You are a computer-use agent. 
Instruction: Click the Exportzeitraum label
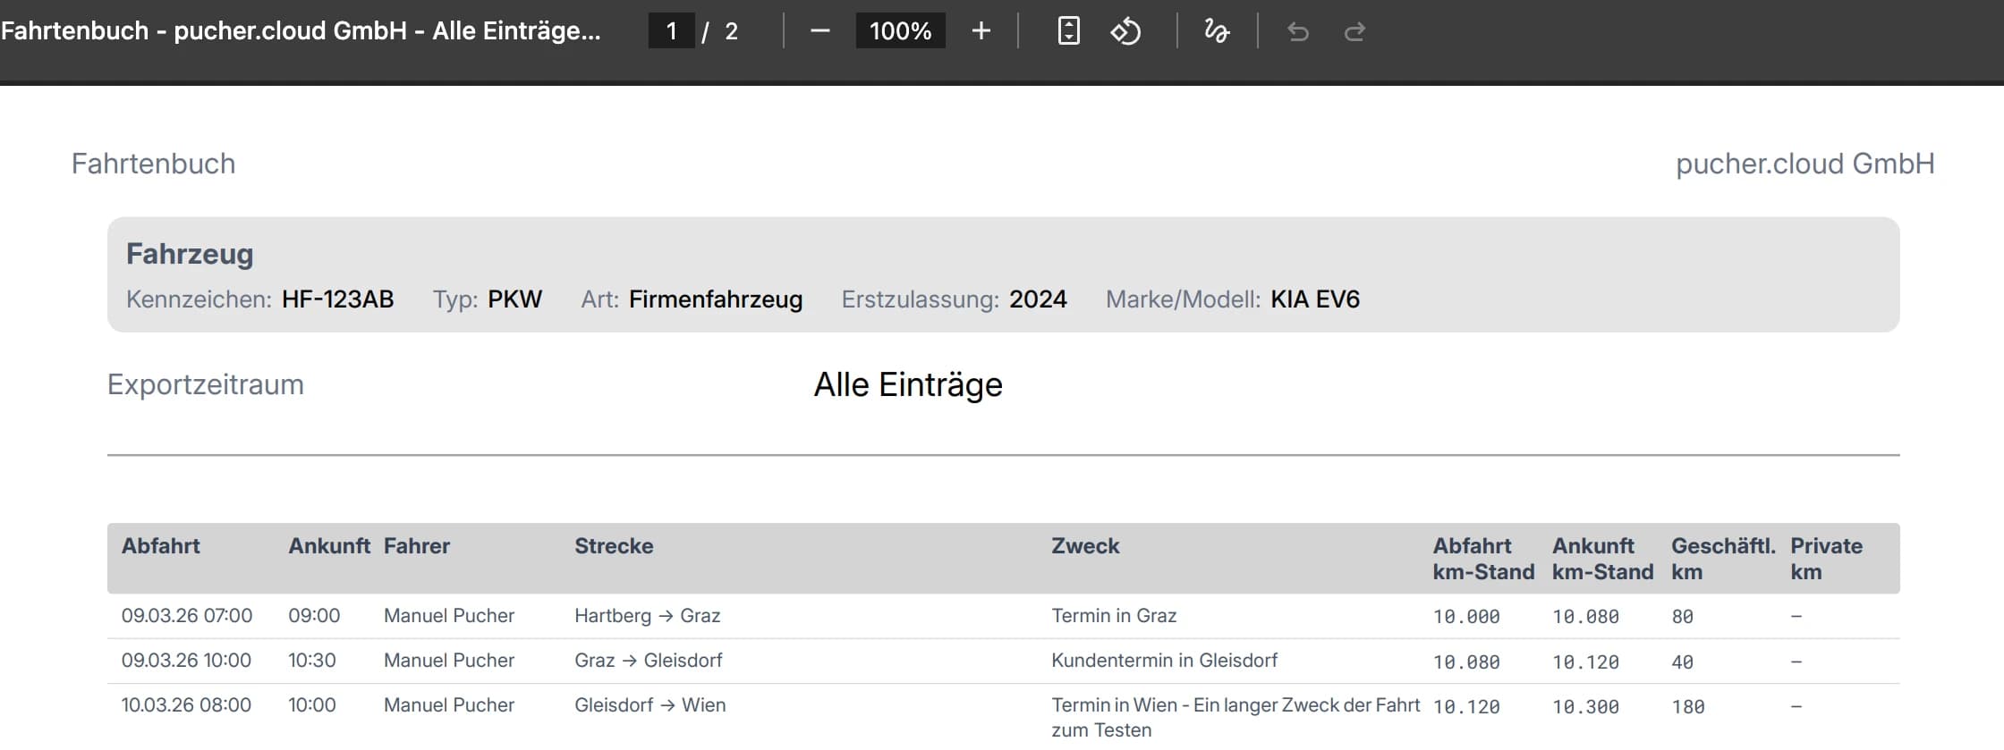coord(206,384)
